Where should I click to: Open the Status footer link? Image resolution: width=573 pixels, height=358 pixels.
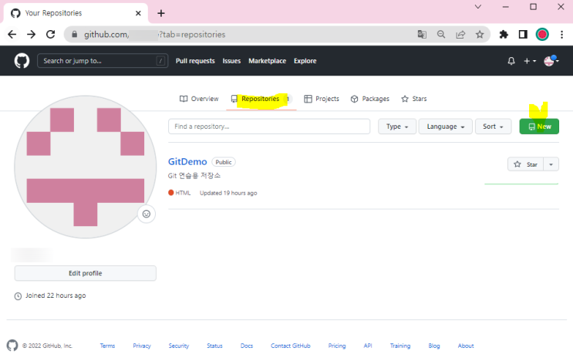(214, 346)
